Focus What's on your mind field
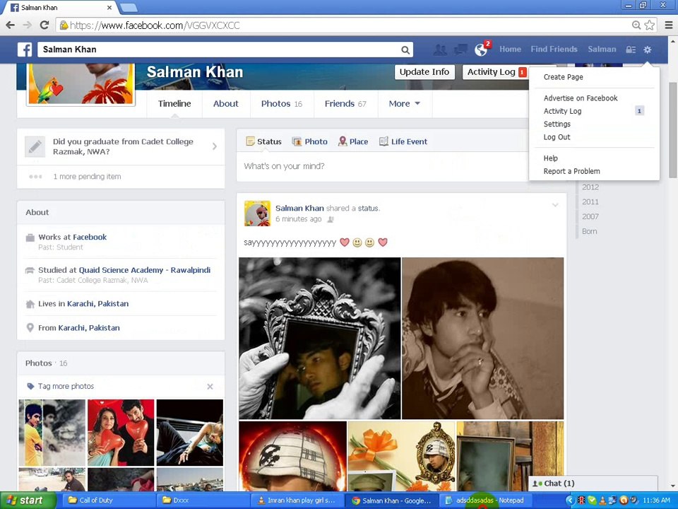This screenshot has width=678, height=509. tap(384, 167)
